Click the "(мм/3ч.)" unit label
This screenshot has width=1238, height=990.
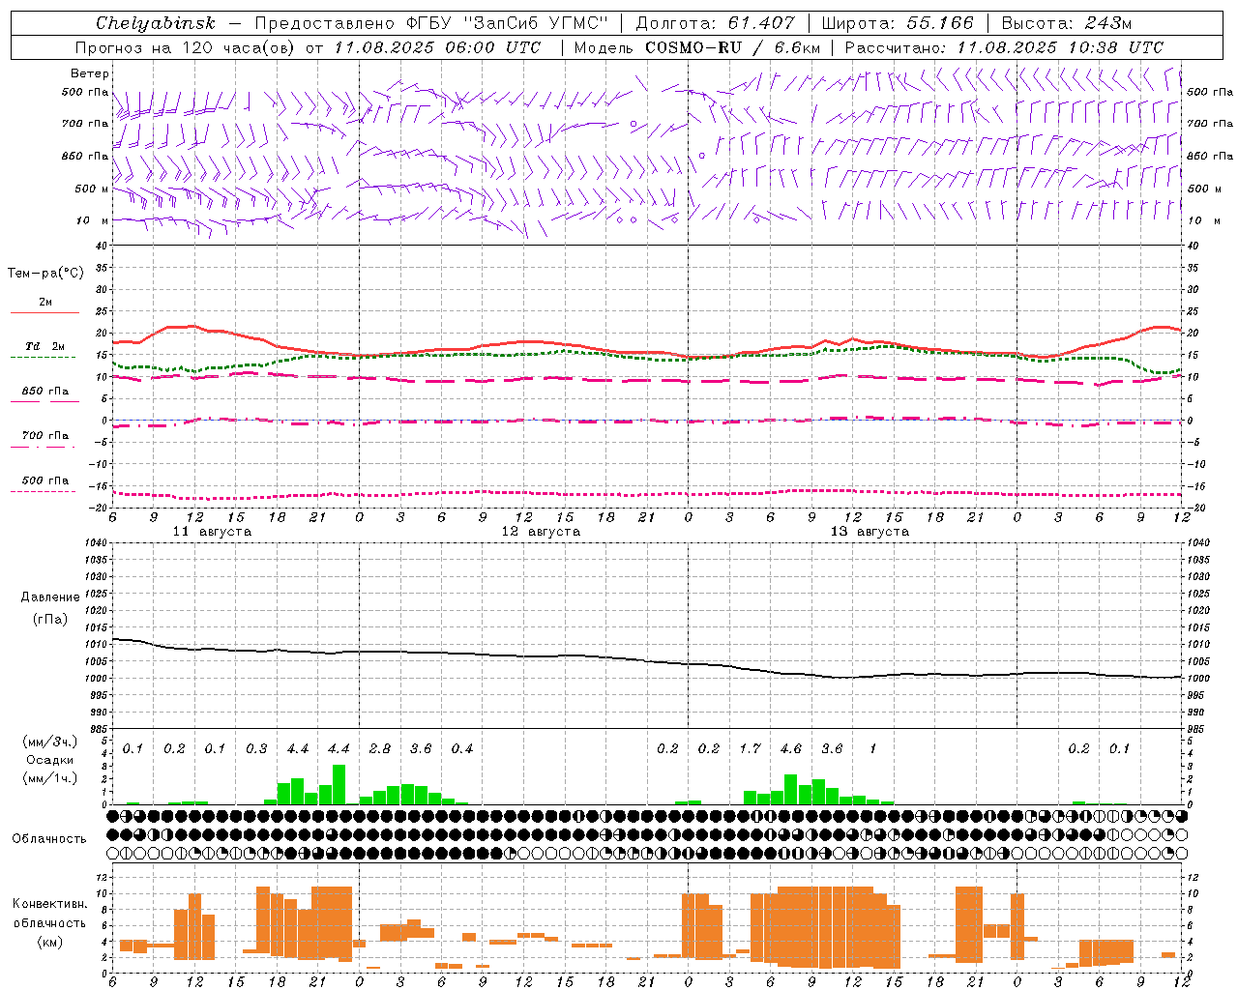[49, 742]
